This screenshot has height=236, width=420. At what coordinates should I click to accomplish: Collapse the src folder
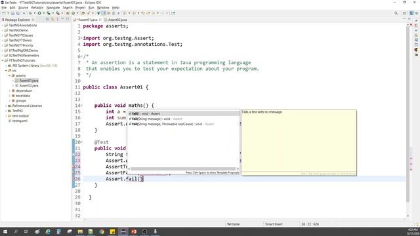6,71
